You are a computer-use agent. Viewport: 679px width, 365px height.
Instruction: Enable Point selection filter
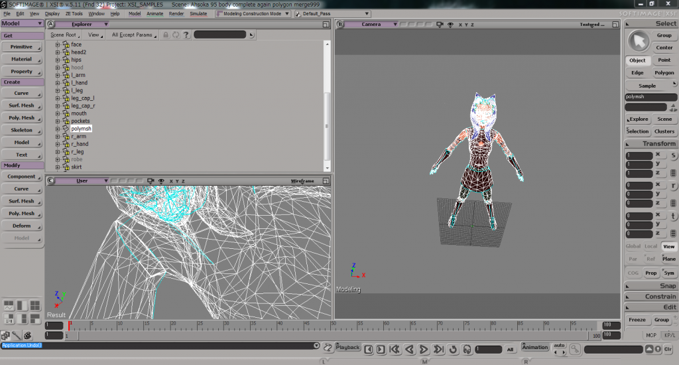pos(664,60)
